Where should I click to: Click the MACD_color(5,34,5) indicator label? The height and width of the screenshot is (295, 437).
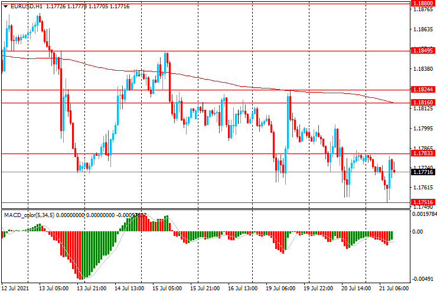(30, 215)
